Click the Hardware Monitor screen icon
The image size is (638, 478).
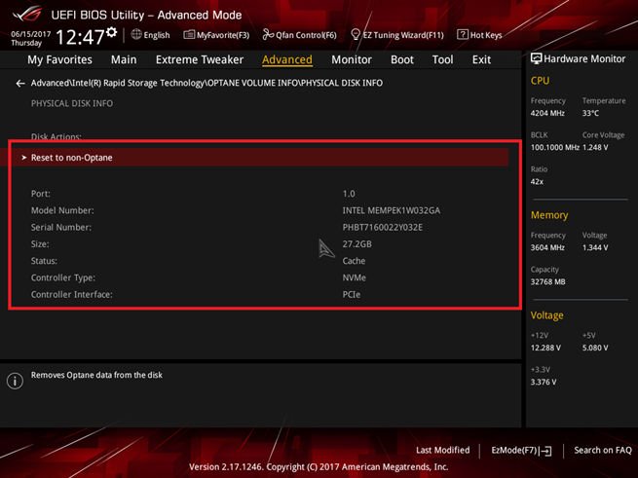click(537, 58)
